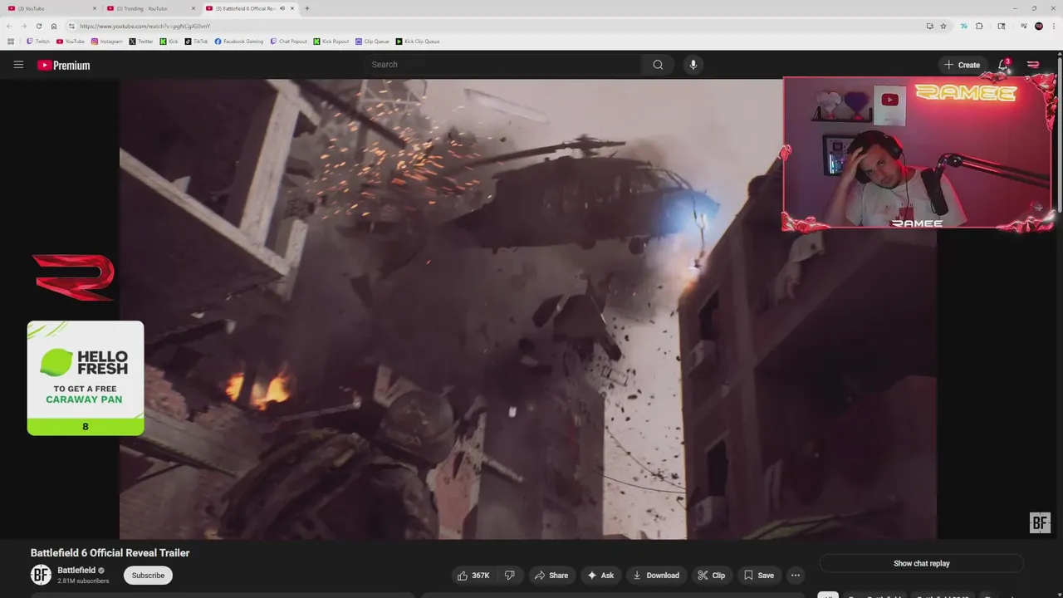Open YouTube notifications bell

point(1003,65)
